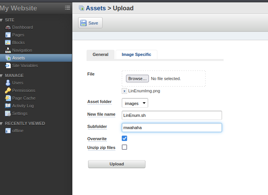
Task: Open the Asset folder dropdown
Action: pos(135,103)
